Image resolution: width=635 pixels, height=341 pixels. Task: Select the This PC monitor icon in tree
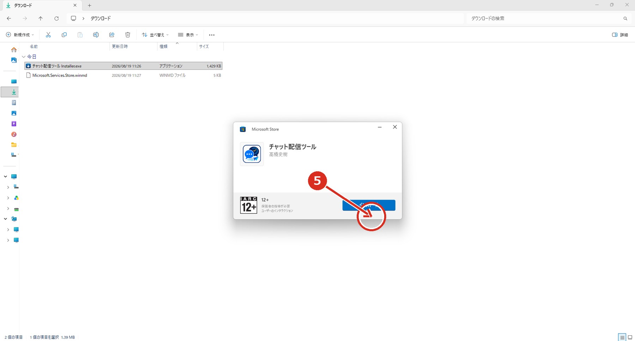pyautogui.click(x=14, y=176)
